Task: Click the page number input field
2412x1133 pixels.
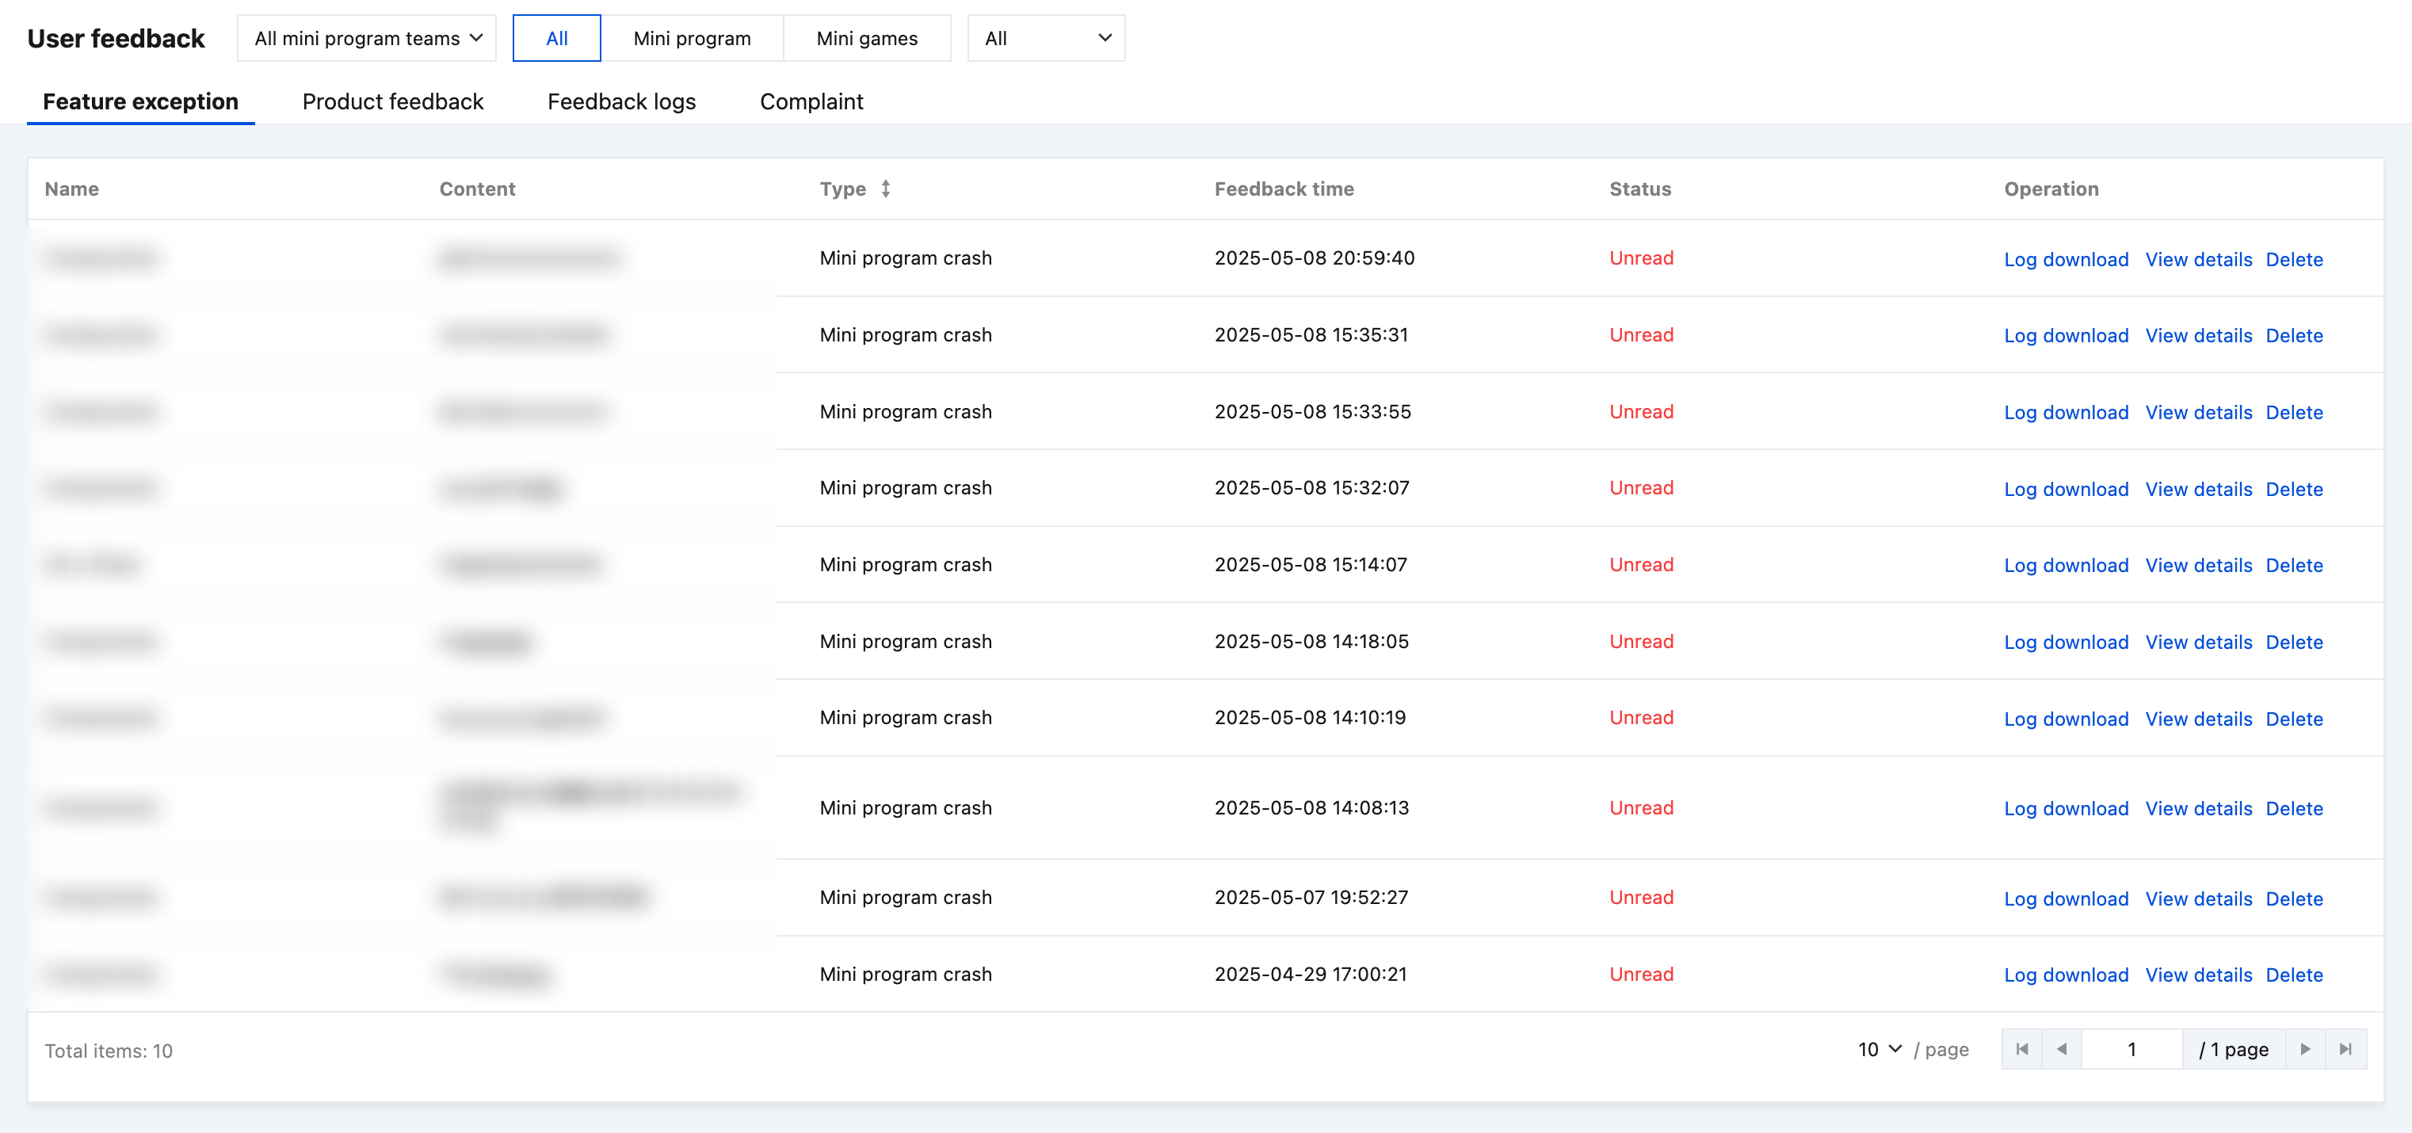Action: click(2131, 1049)
